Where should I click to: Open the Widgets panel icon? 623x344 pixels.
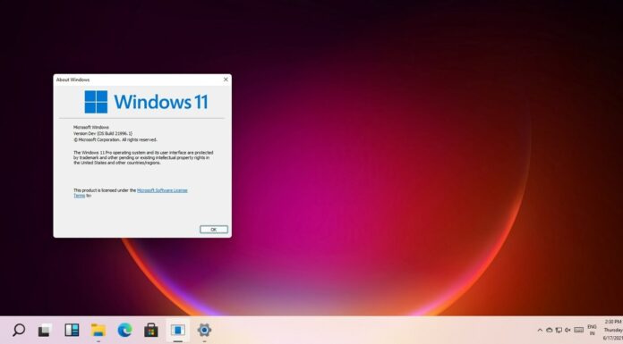tap(72, 330)
